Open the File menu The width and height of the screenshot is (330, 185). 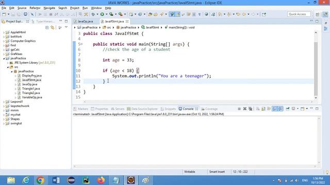click(x=4, y=8)
